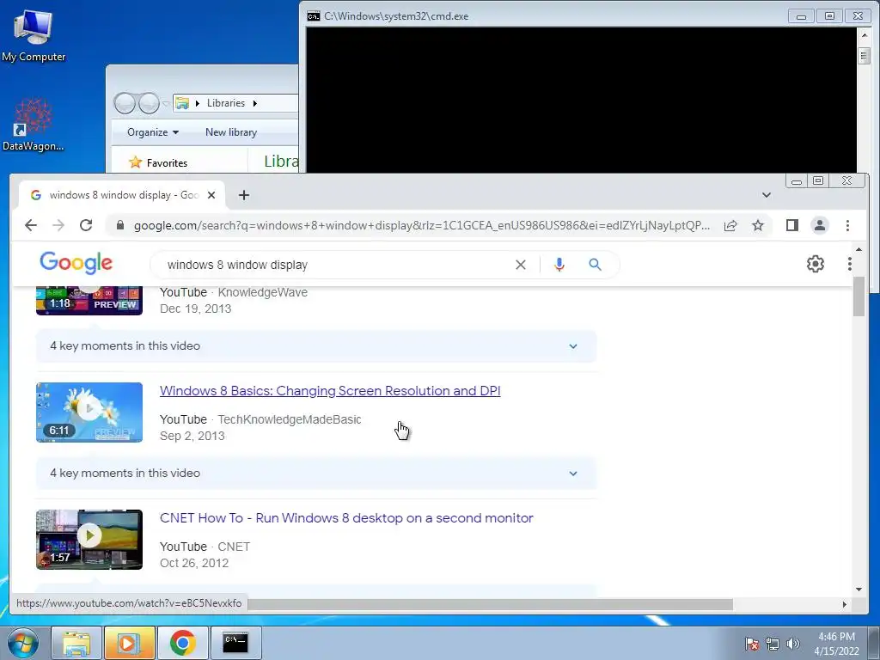Click taskbar clock 4:46 PM
This screenshot has height=660, width=880.
point(836,644)
